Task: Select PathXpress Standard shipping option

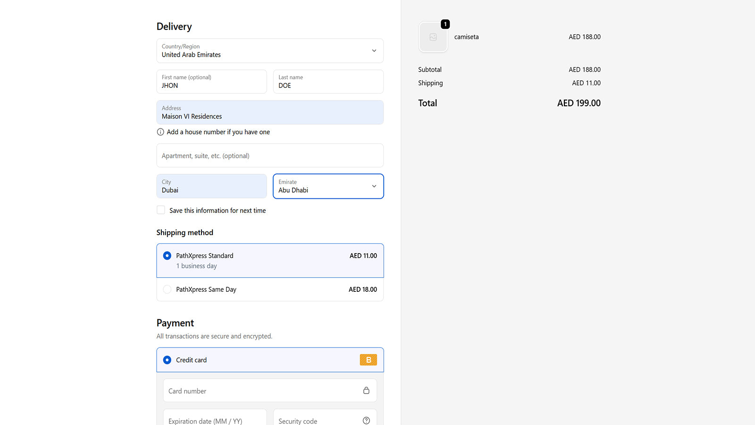Action: (167, 255)
